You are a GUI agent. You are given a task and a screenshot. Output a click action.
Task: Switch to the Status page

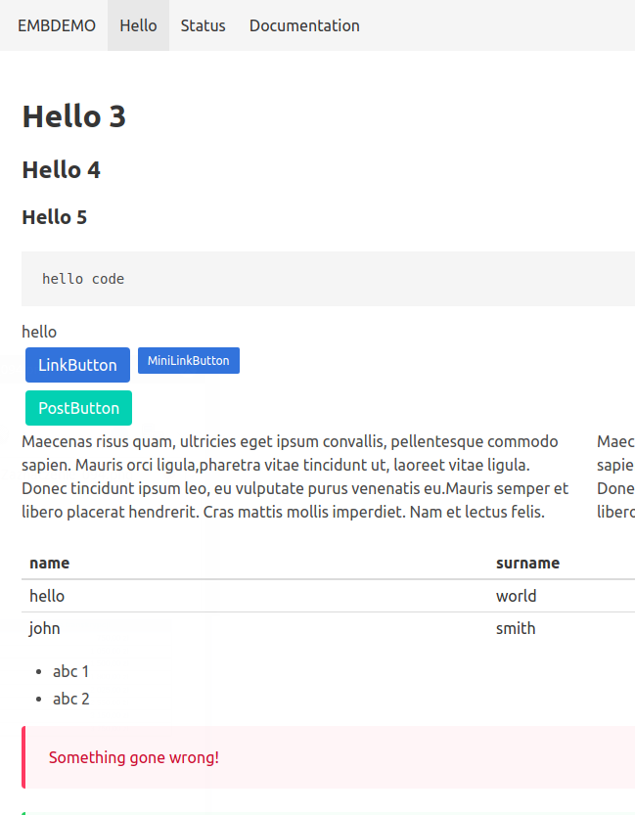[x=203, y=25]
